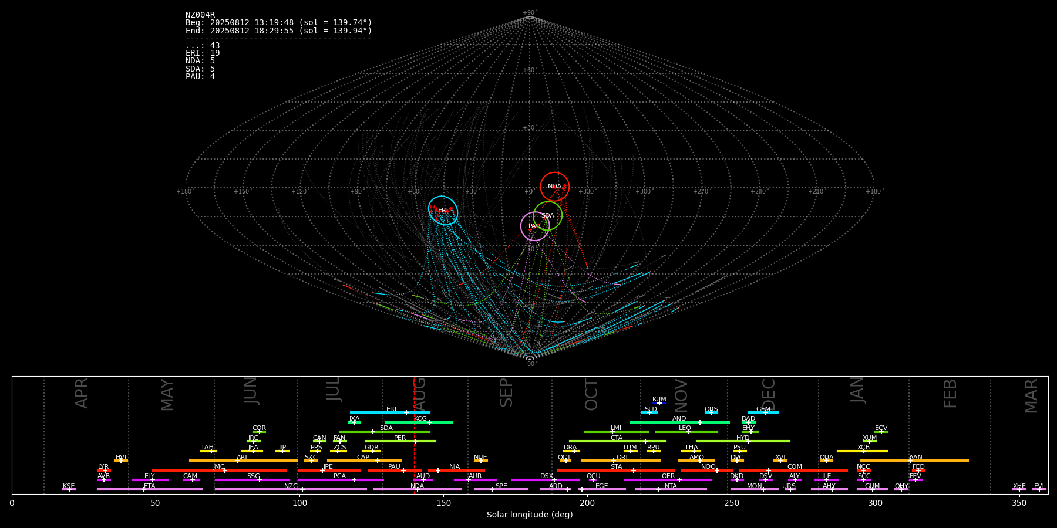Select the '...: 43' sporadic count entry
The width and height of the screenshot is (1057, 528).
pos(203,46)
